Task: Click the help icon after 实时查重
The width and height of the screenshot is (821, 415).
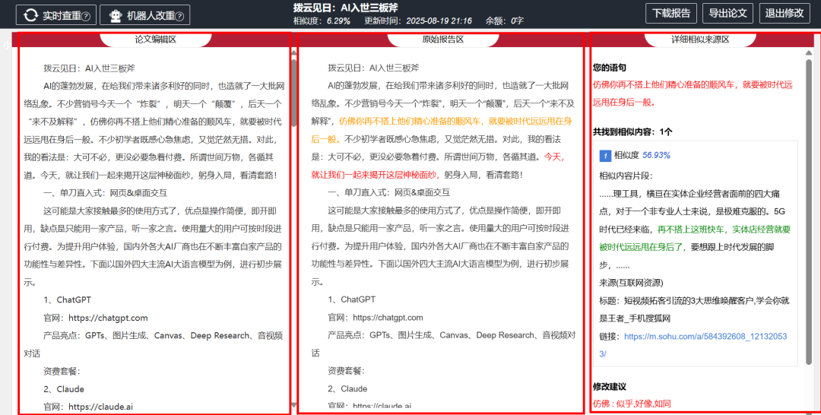Action: click(x=85, y=16)
